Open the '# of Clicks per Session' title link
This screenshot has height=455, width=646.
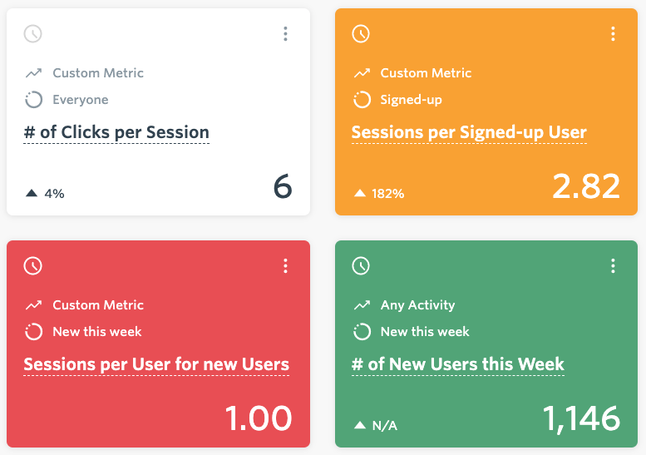(116, 133)
